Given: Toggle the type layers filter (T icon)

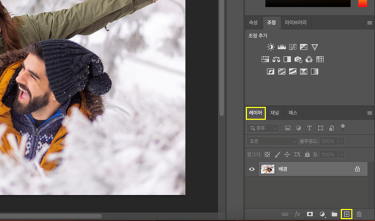Looking at the screenshot, I should click(x=309, y=128).
